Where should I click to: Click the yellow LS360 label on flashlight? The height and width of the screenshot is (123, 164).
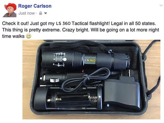pyautogui.click(x=90, y=60)
